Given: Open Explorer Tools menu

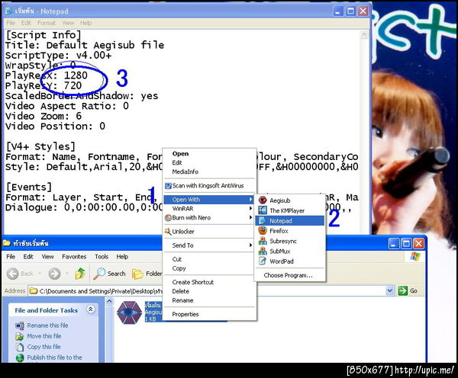Looking at the screenshot, I should tap(102, 257).
